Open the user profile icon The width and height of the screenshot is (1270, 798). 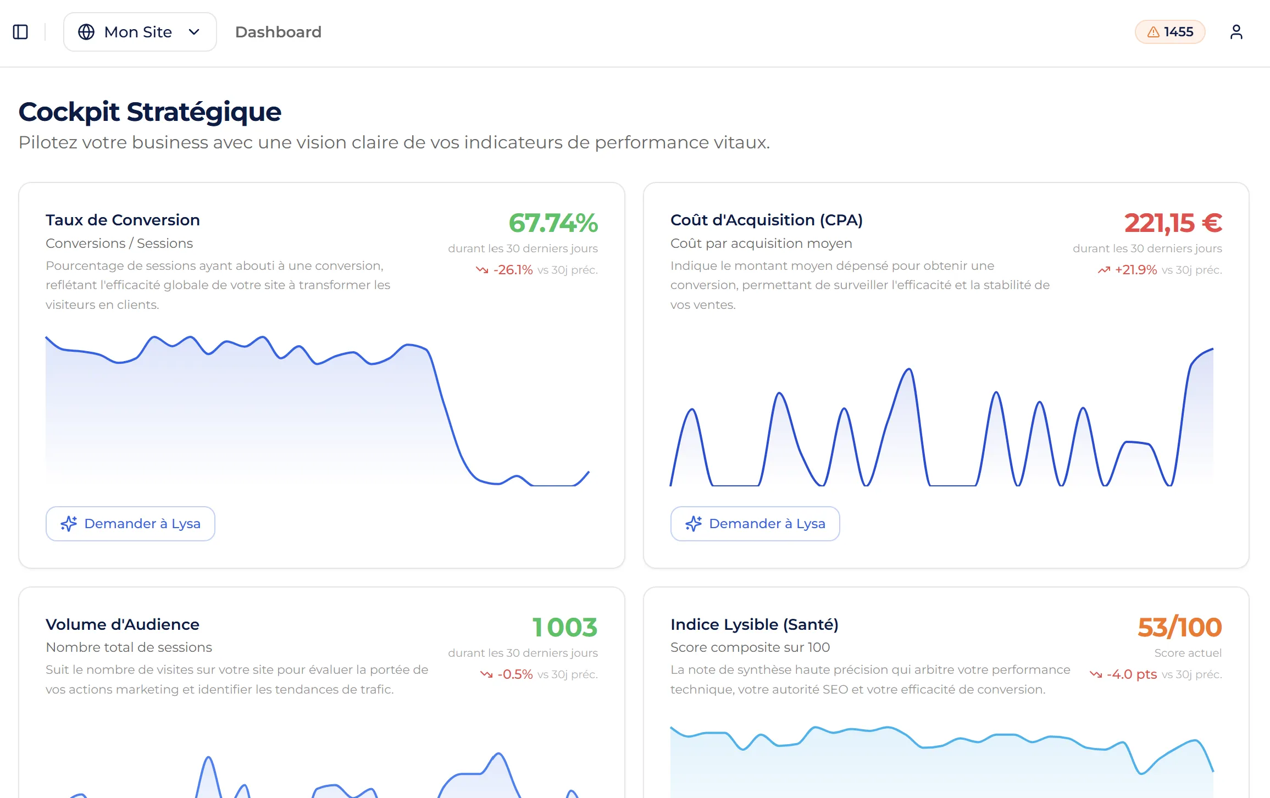pos(1237,32)
